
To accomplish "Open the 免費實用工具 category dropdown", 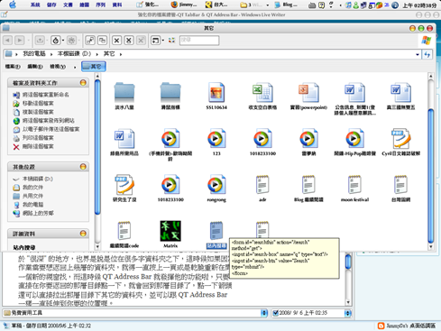I will (x=264, y=313).
